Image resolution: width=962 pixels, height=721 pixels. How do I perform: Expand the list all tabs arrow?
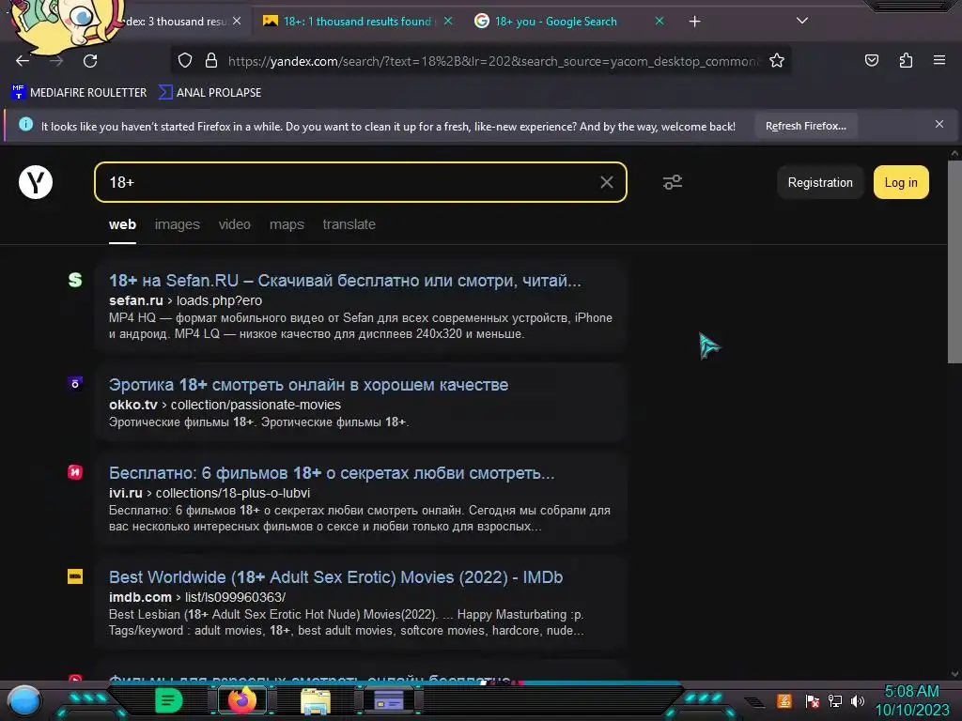pyautogui.click(x=802, y=21)
